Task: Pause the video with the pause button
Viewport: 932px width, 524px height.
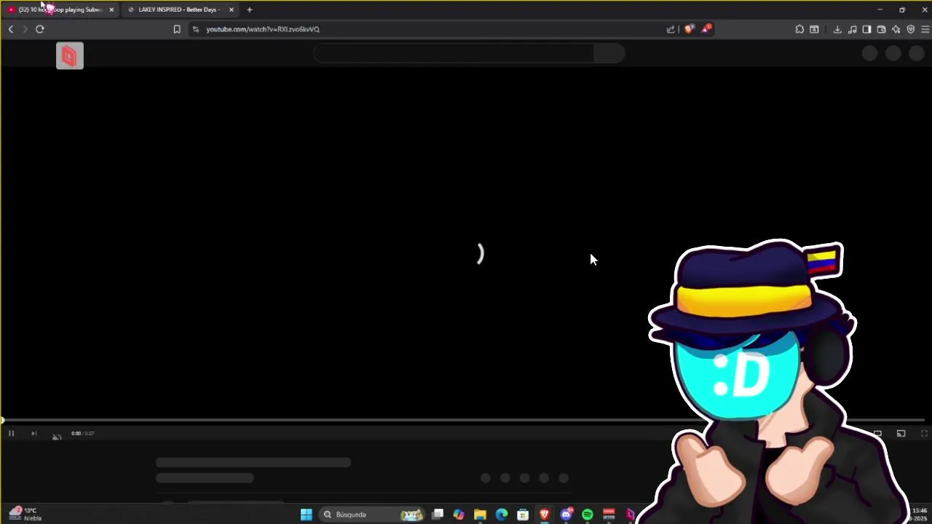Action: [11, 433]
